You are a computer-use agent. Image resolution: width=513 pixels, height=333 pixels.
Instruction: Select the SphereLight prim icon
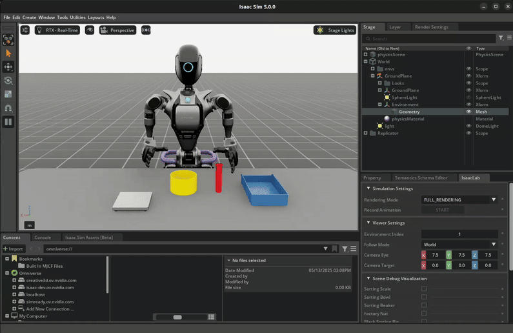387,97
